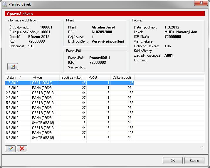210x168 pixels.
Task: Click the Odbornost value 913
Action: click(31, 46)
